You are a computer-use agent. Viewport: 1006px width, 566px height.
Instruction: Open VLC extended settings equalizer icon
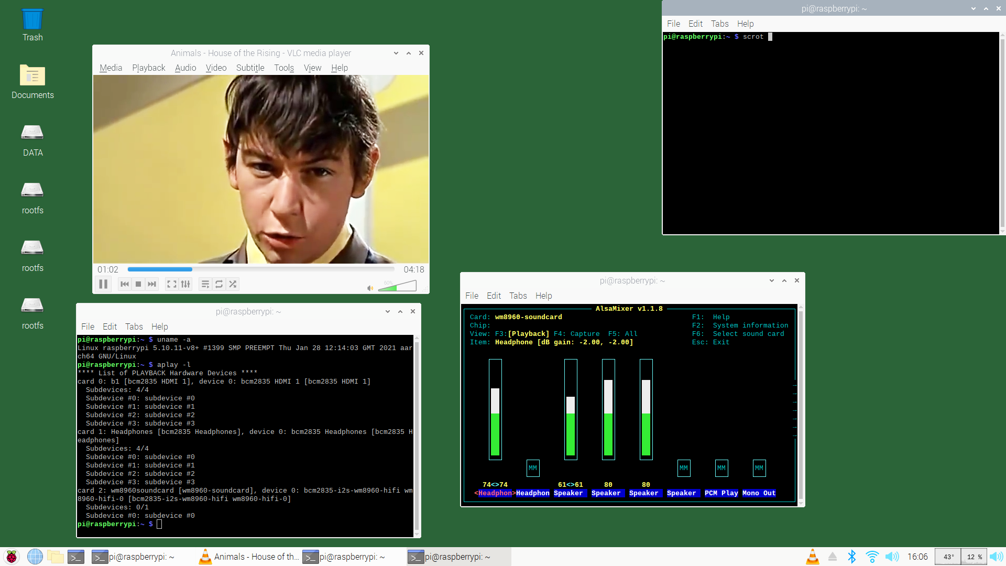(x=185, y=284)
